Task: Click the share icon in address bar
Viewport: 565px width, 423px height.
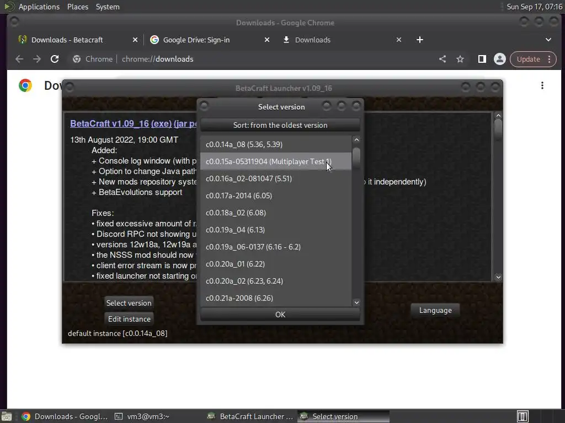Action: pyautogui.click(x=443, y=59)
